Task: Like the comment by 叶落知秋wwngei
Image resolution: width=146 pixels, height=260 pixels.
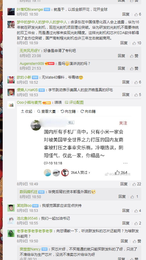Action: (138, 14)
